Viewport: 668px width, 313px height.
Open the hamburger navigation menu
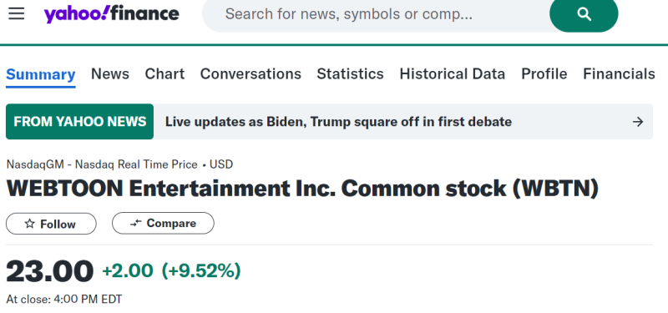16,13
